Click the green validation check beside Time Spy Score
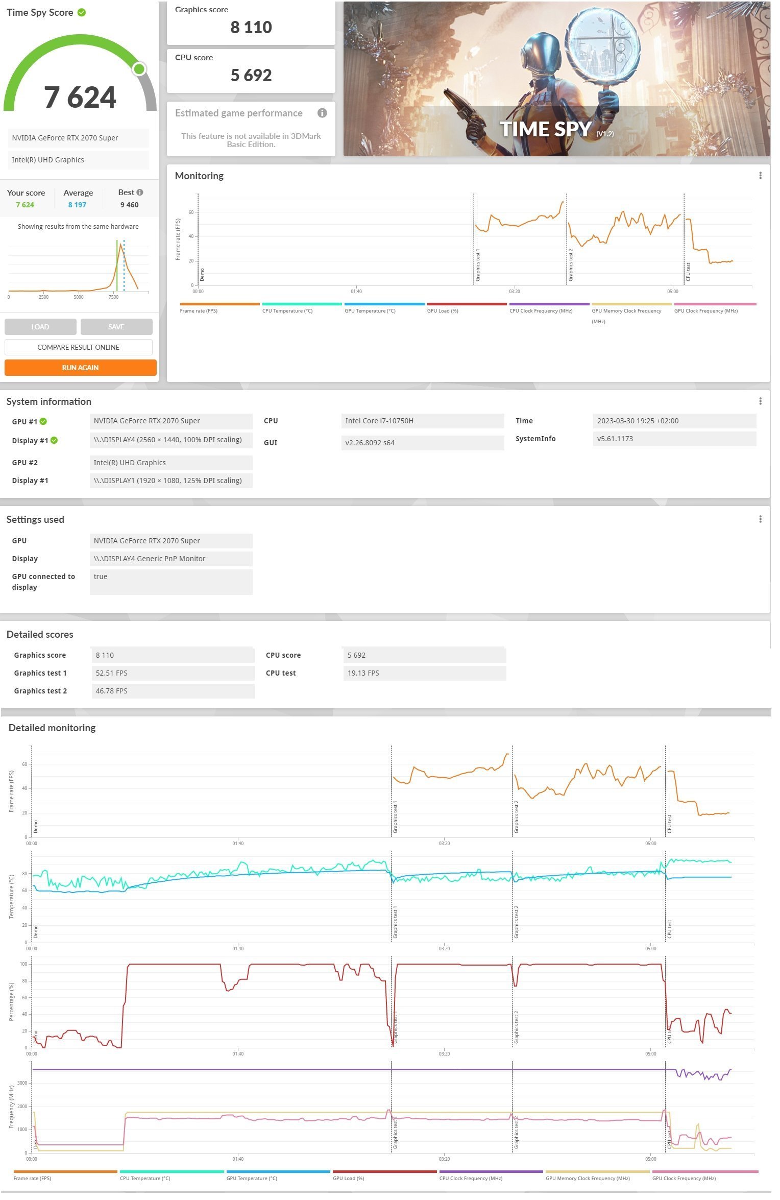Viewport: 780px width, 1200px height. 82,12
